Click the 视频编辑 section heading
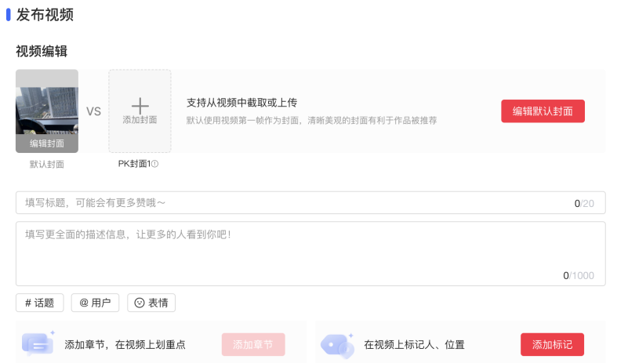617x363 pixels. (42, 51)
